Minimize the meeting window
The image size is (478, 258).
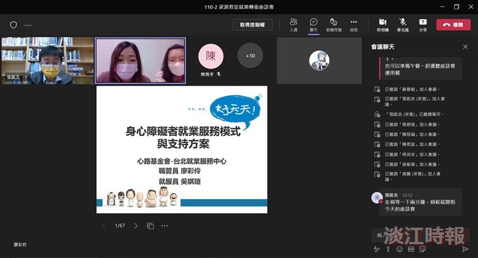coord(442,7)
